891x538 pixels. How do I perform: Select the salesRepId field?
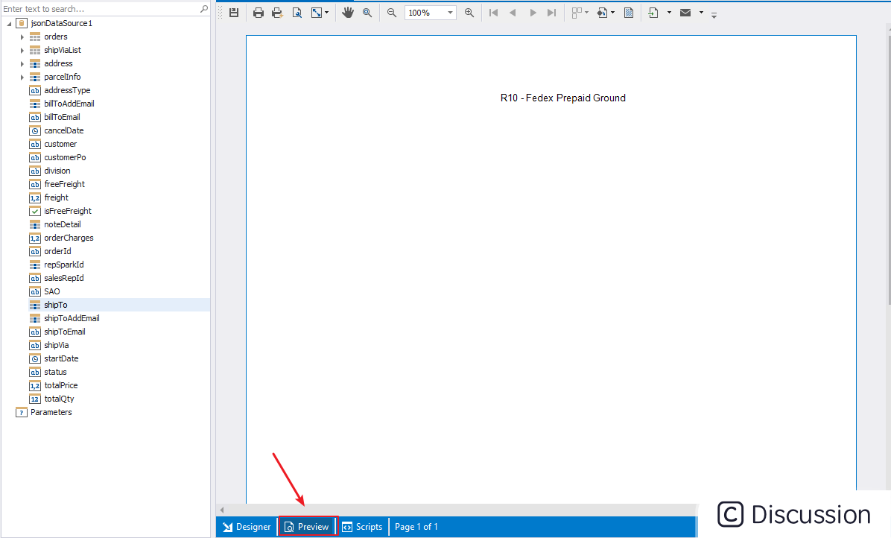63,279
